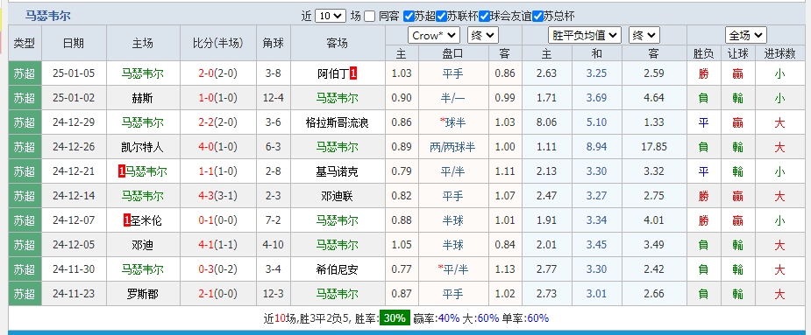Image resolution: width=811 pixels, height=335 pixels.
Task: Click date 24-12-14 cell
Action: 74,196
